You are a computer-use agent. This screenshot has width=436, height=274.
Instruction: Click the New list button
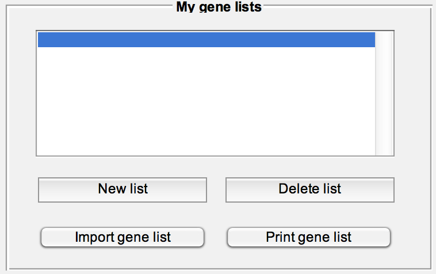coord(123,189)
